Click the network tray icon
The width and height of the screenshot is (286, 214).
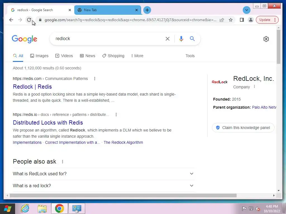pyautogui.click(x=251, y=209)
